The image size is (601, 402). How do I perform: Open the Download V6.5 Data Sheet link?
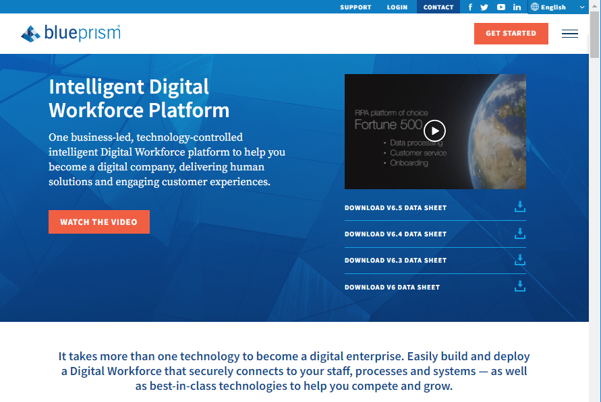pyautogui.click(x=395, y=207)
